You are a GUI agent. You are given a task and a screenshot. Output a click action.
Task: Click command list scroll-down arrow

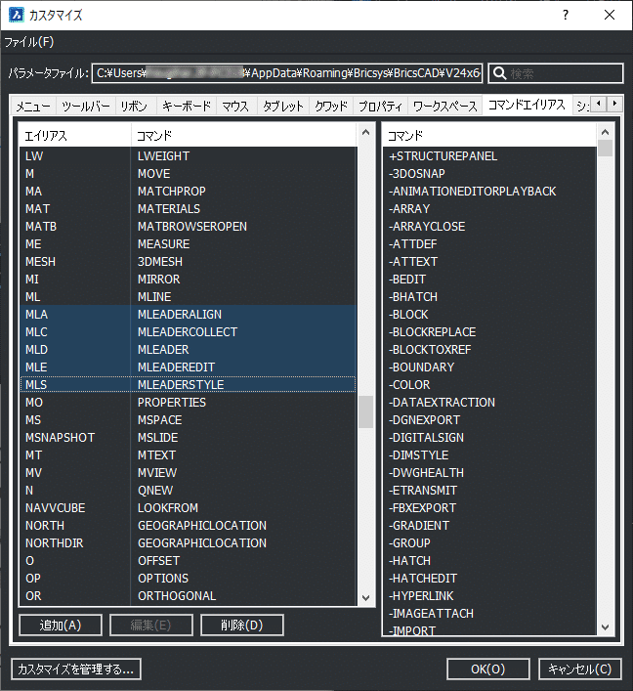pyautogui.click(x=606, y=627)
